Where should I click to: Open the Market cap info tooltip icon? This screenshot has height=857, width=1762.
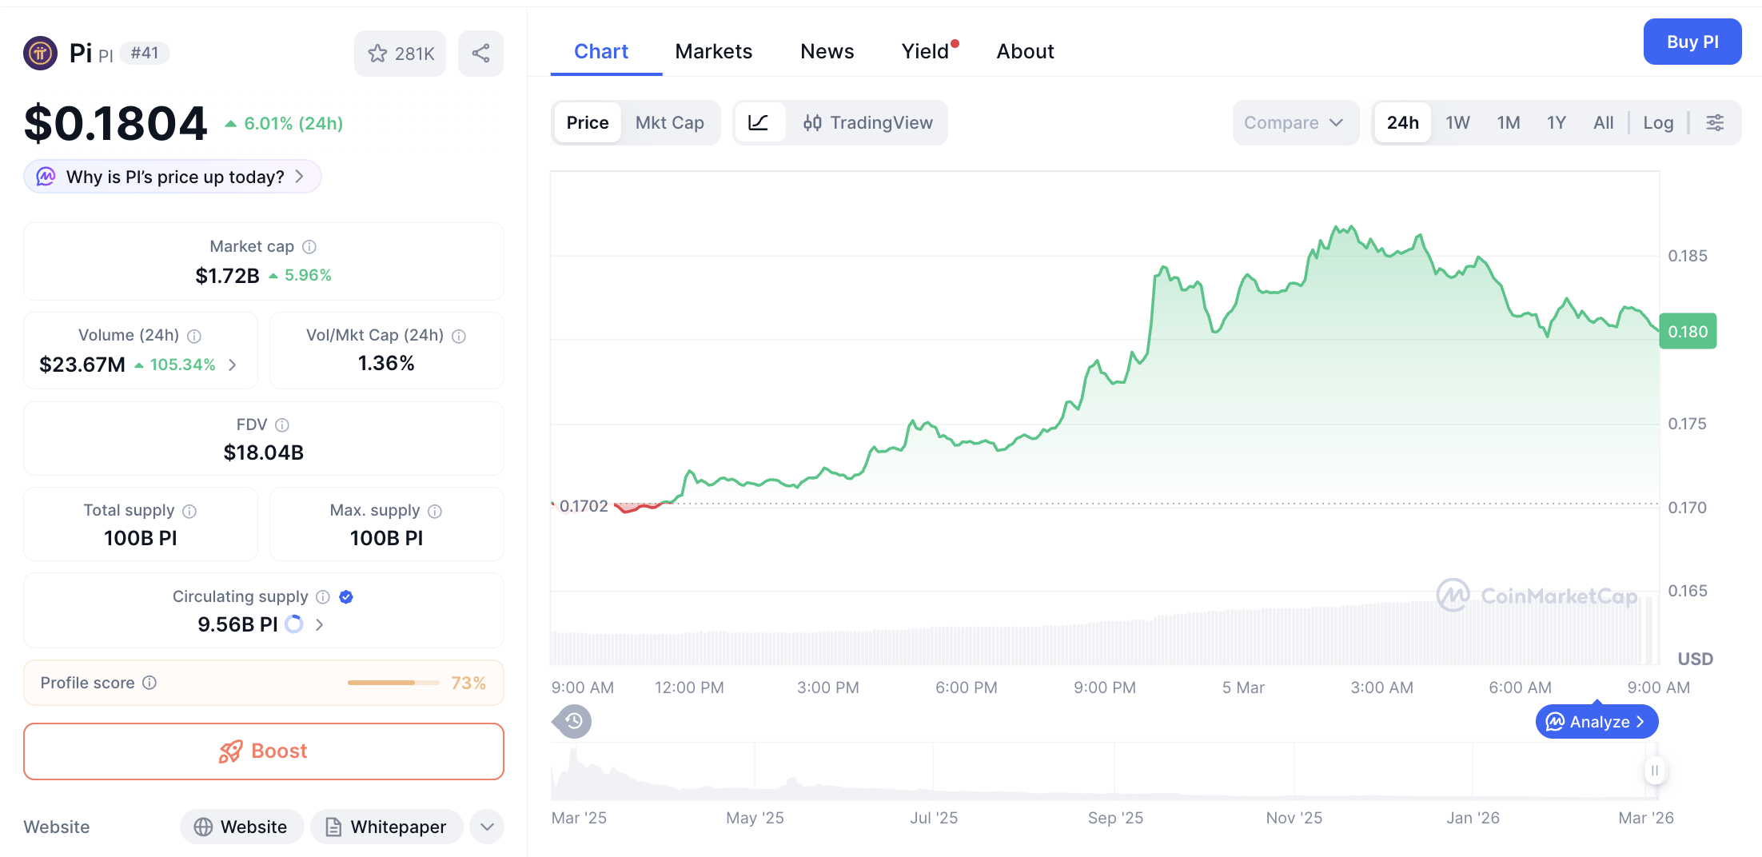[309, 246]
